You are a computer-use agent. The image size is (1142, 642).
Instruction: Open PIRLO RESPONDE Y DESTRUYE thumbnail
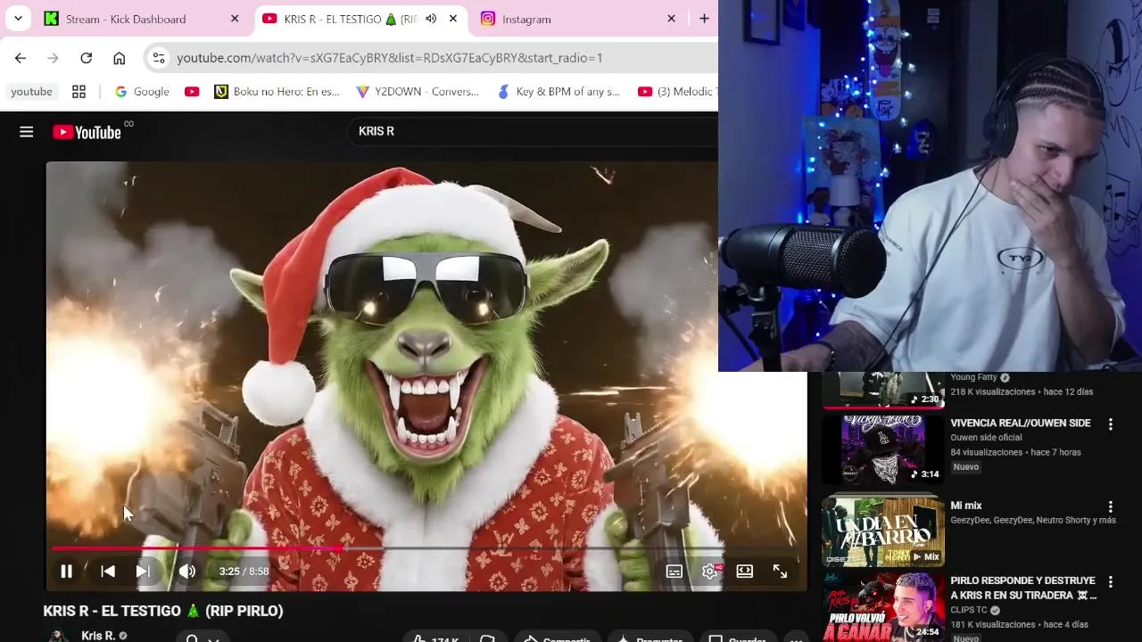[883, 608]
